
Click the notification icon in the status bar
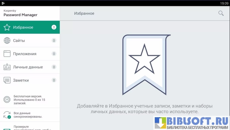[4, 3]
